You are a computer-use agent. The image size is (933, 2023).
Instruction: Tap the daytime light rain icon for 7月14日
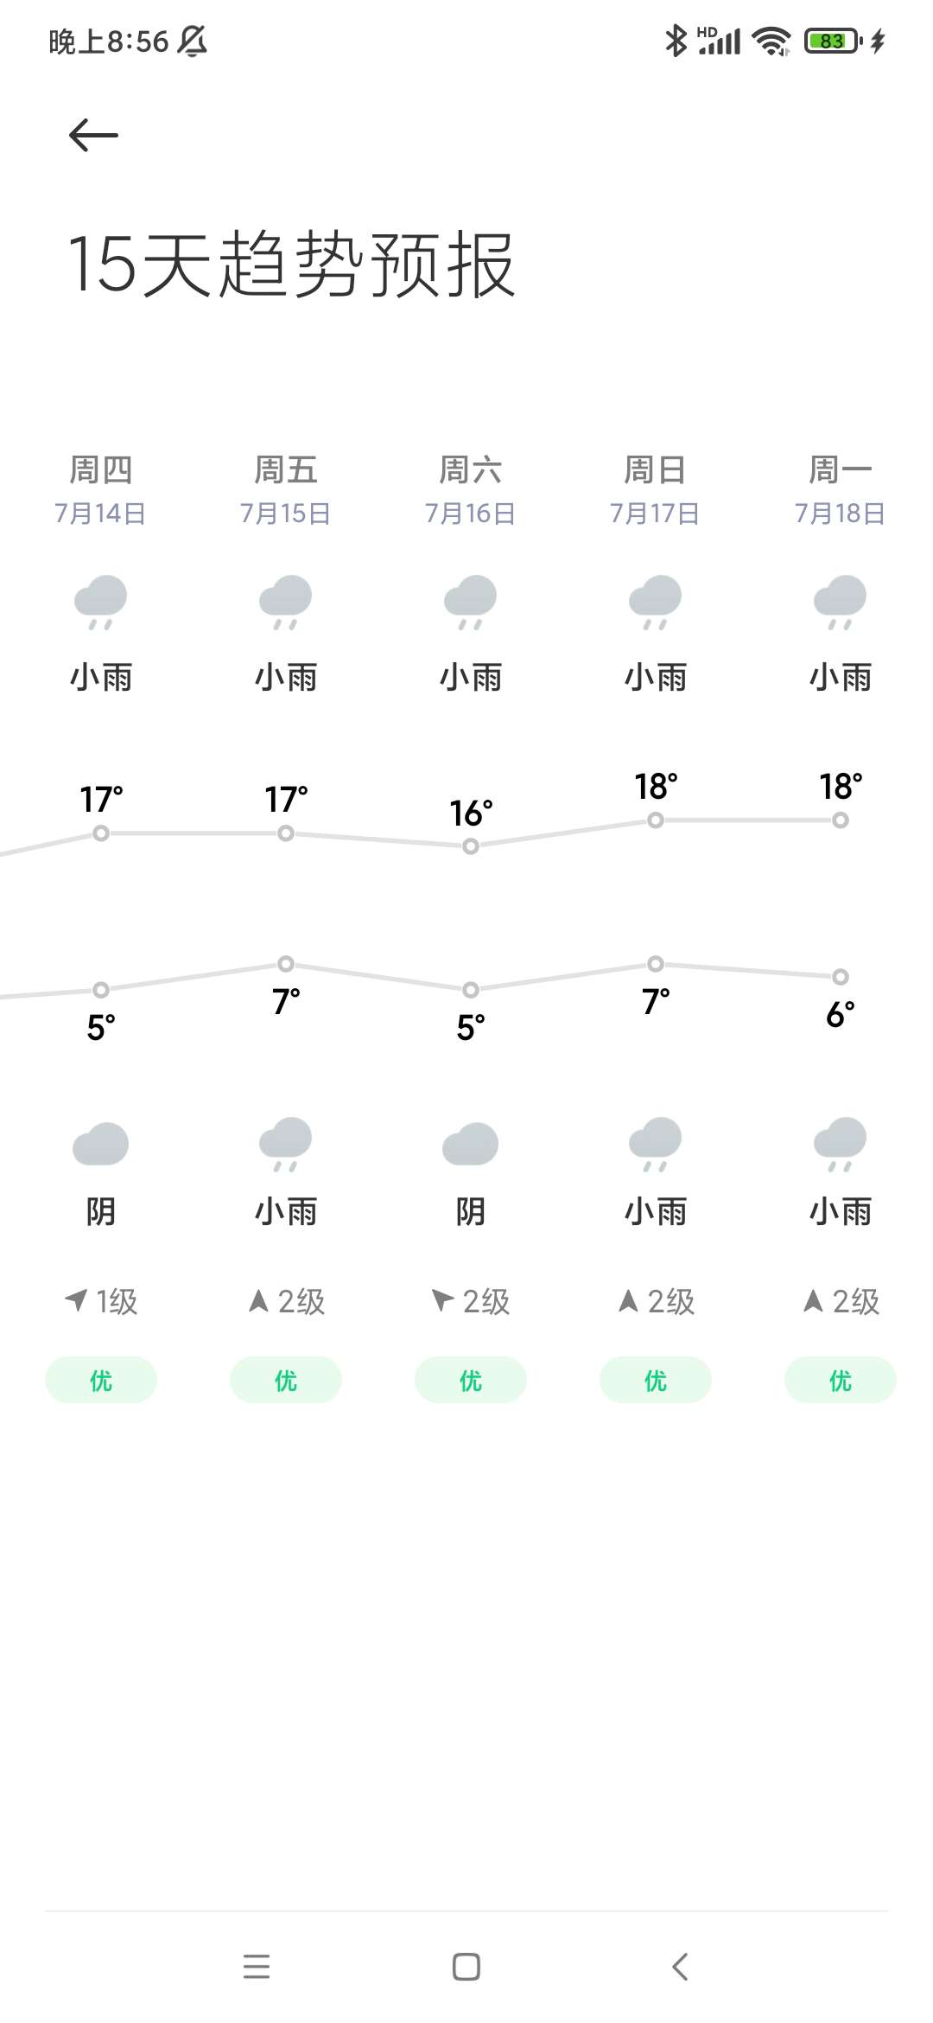[101, 602]
